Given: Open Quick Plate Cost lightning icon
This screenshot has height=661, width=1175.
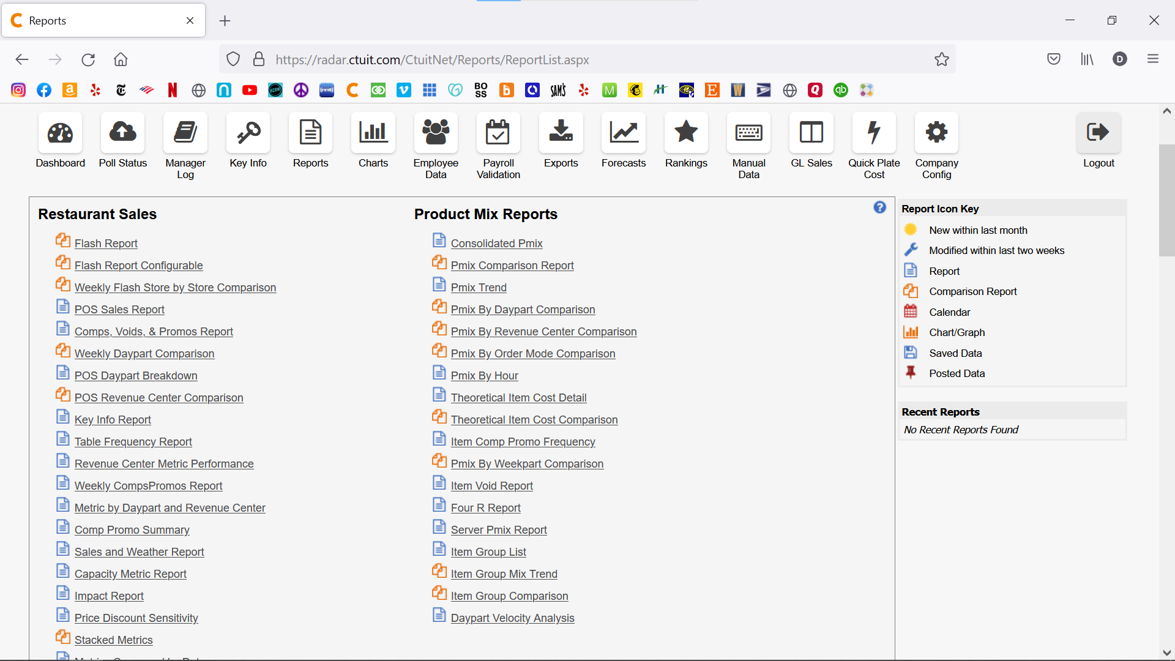Looking at the screenshot, I should (874, 132).
